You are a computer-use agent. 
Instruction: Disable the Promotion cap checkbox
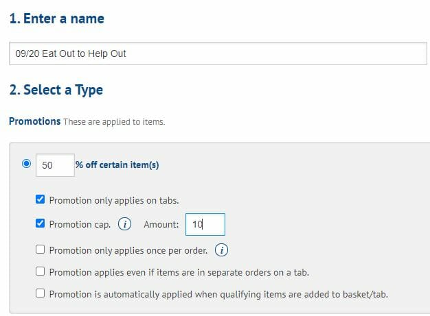coord(41,224)
